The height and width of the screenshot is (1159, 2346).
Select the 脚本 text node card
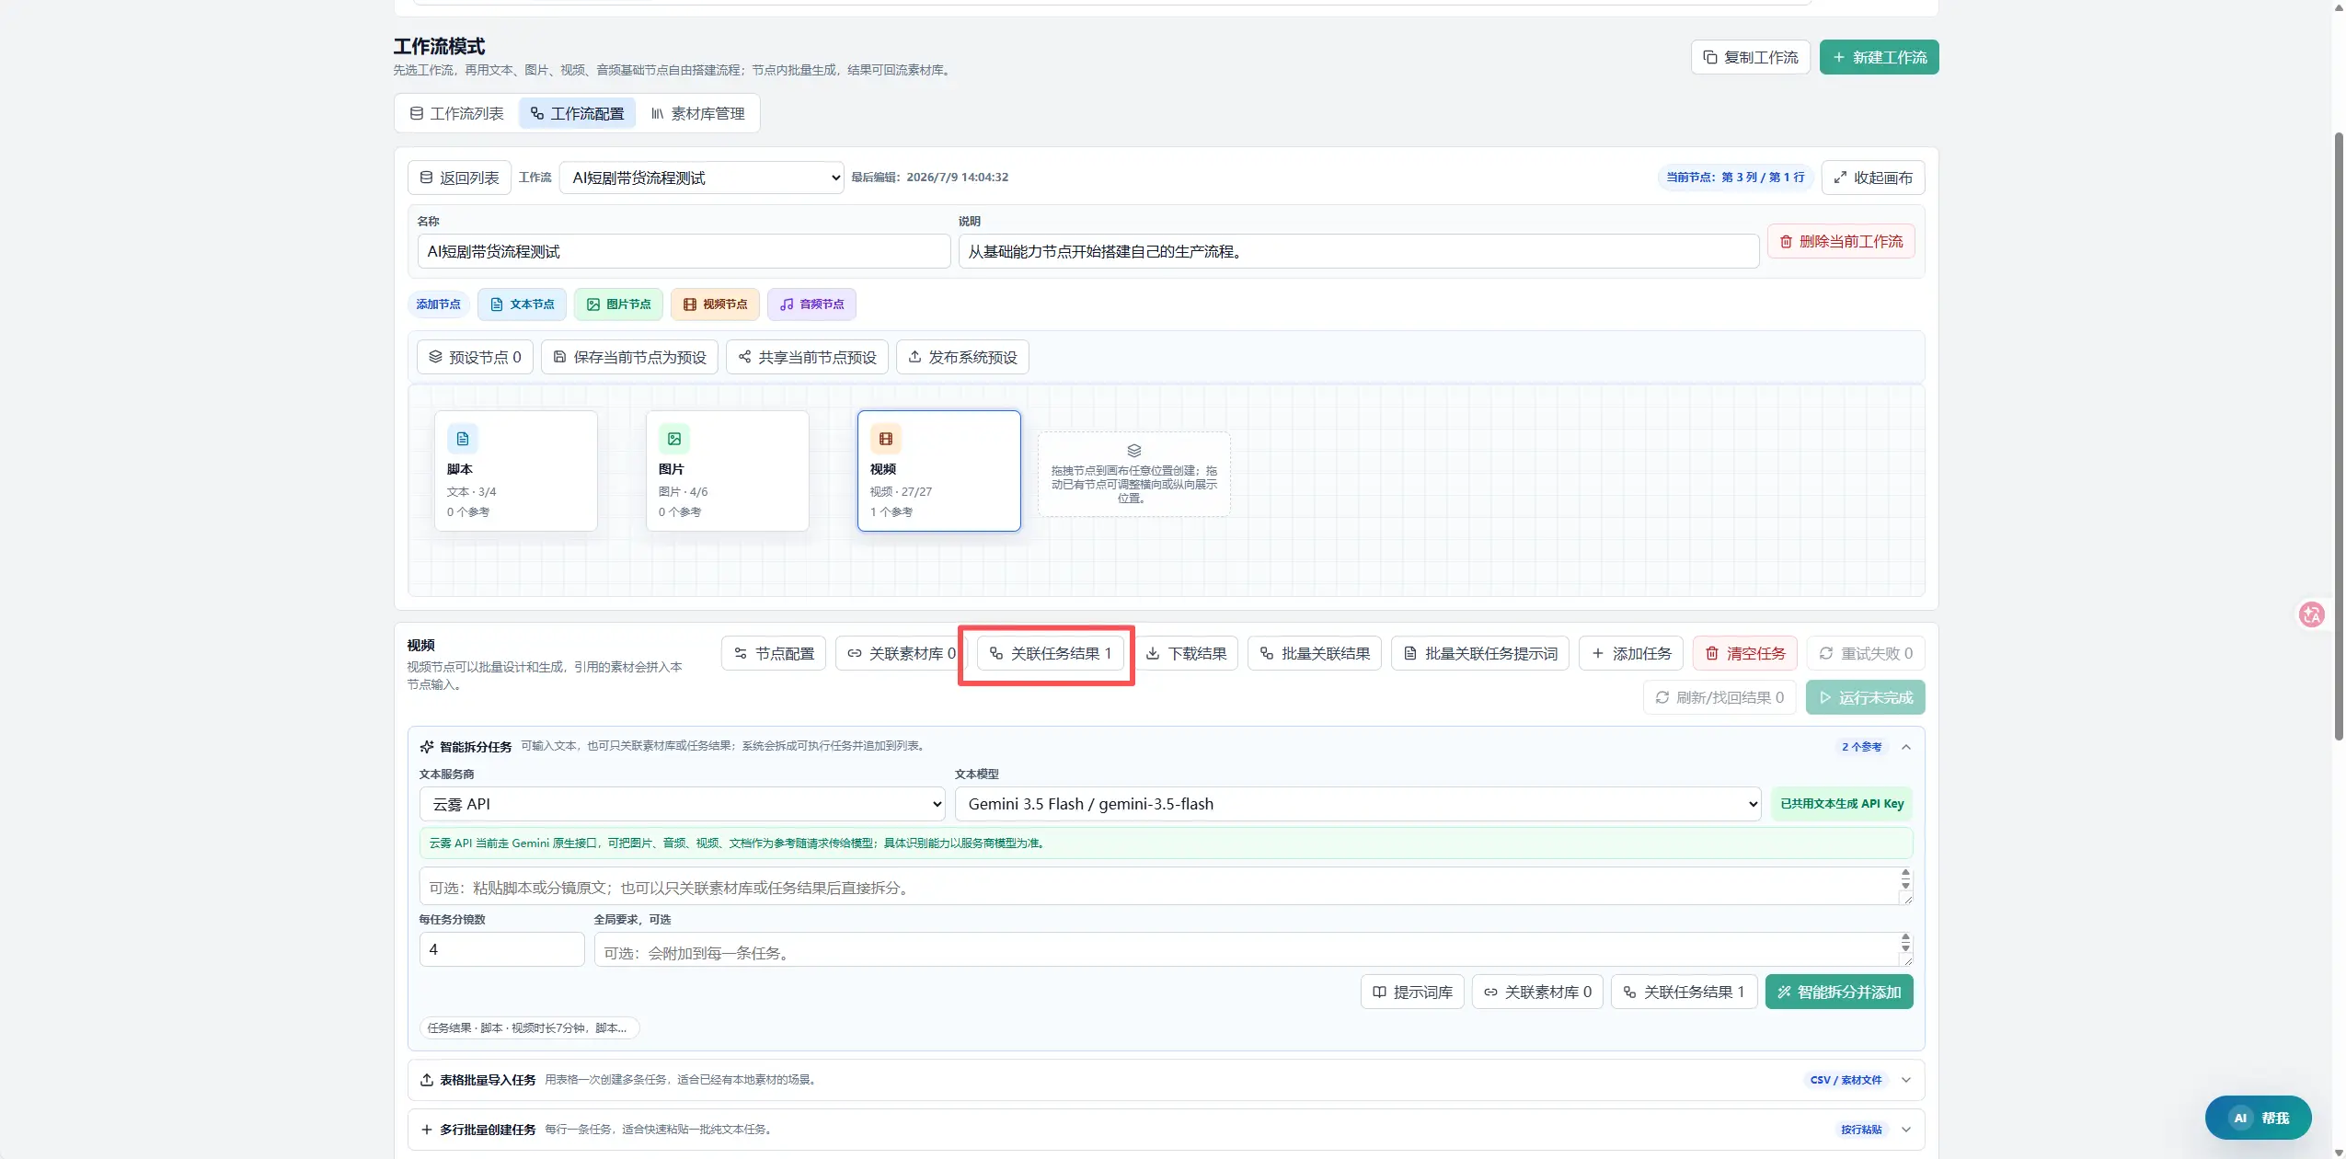tap(516, 471)
